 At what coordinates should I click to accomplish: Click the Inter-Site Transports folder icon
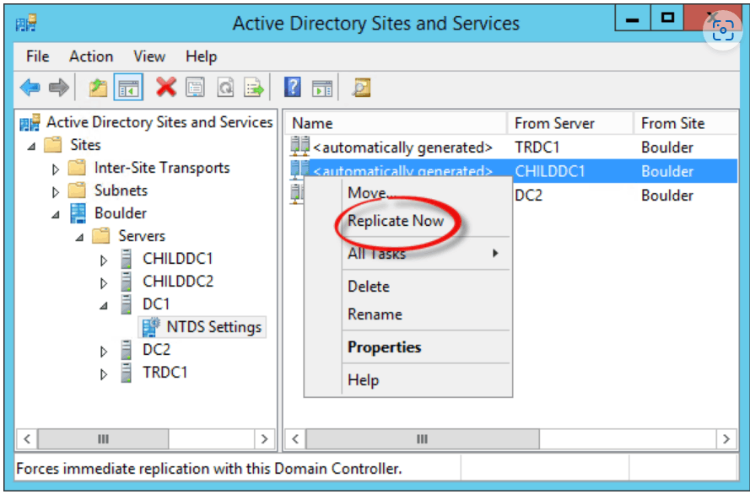pyautogui.click(x=77, y=168)
